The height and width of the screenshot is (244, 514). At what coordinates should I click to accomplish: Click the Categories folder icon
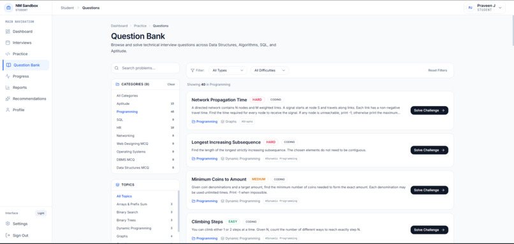point(117,85)
